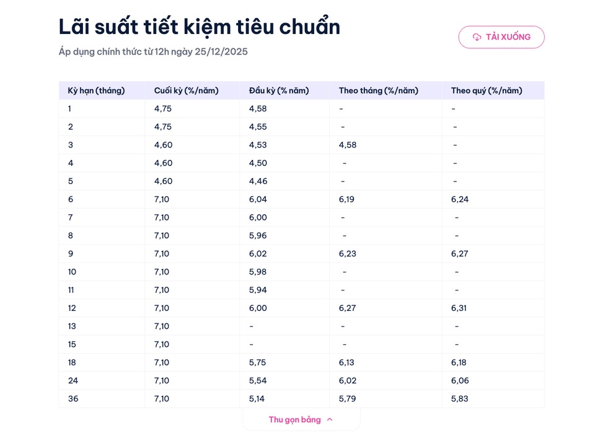Select the 6,31 quarterly rate cell
This screenshot has height=446, width=595.
click(x=460, y=308)
